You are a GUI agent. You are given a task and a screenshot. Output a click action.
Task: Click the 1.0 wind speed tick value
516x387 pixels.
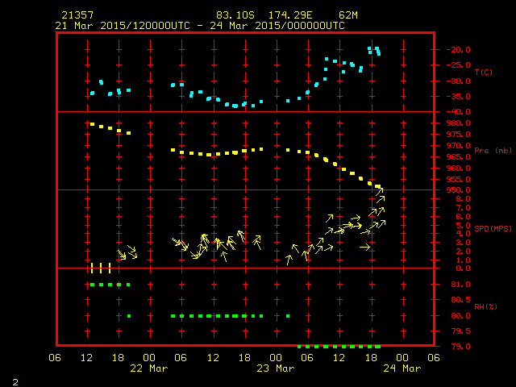click(463, 260)
